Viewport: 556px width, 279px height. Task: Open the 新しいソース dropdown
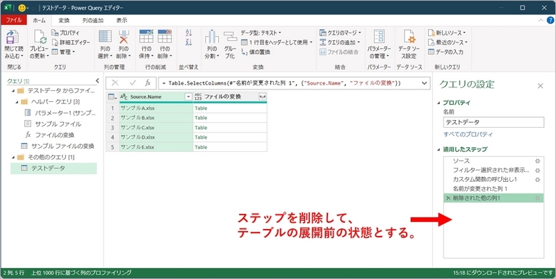point(447,33)
